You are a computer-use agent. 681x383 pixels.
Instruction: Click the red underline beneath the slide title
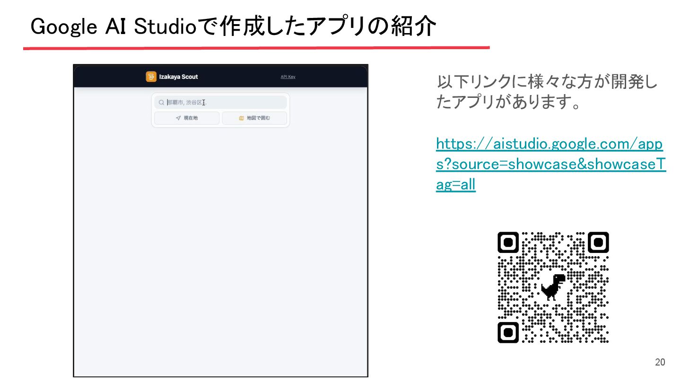tap(256, 48)
